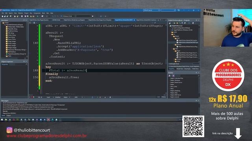Open the Component menu
The height and width of the screenshot is (141, 252).
pos(37,13)
